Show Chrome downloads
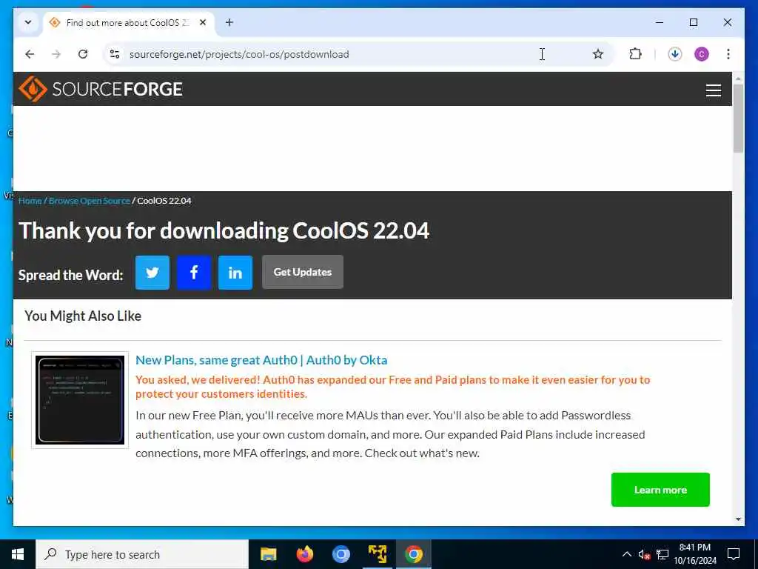Image resolution: width=758 pixels, height=569 pixels. tap(675, 54)
